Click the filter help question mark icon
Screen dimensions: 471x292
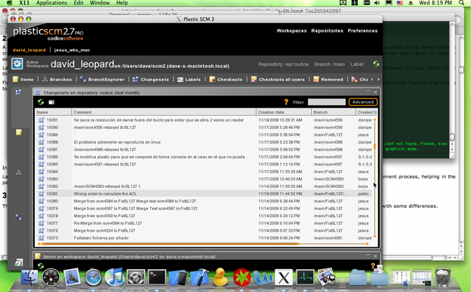point(286,102)
